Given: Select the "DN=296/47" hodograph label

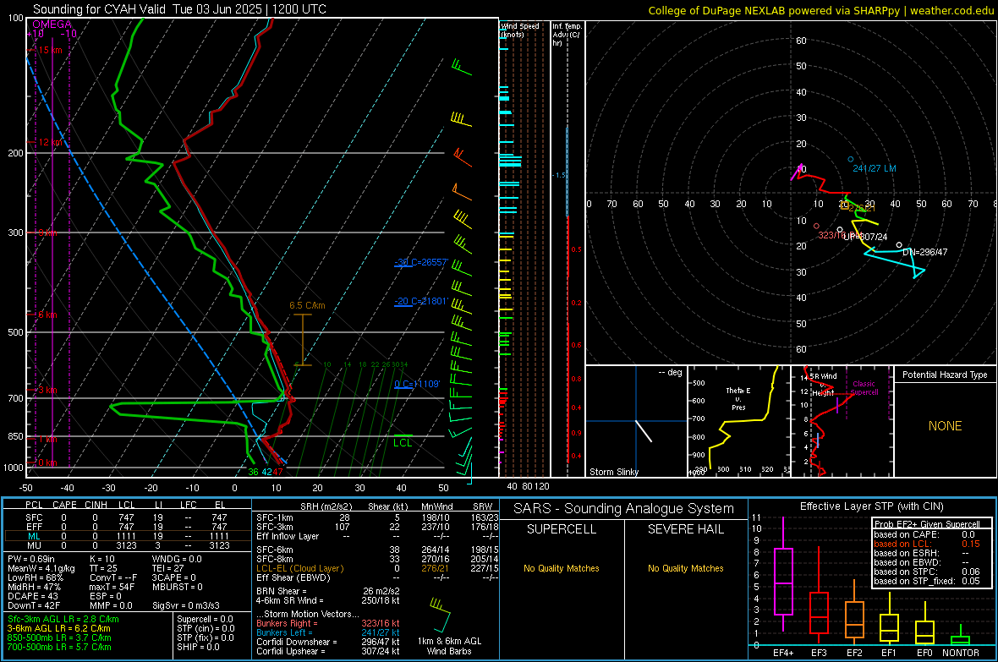Looking at the screenshot, I should [924, 252].
